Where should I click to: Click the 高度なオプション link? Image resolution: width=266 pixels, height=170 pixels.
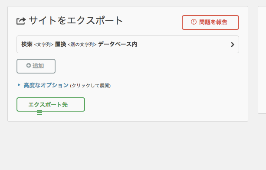tap(46, 85)
